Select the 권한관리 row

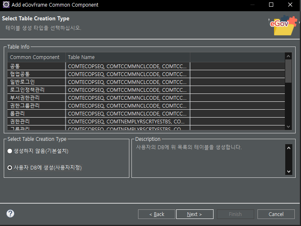tap(146, 121)
